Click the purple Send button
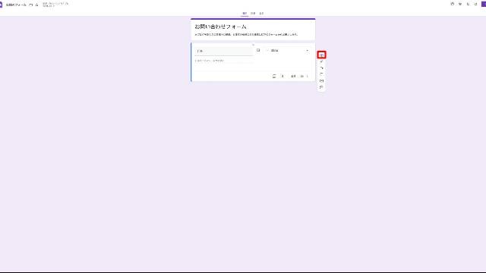Viewport: 486px width, 273px height. click(x=484, y=4)
